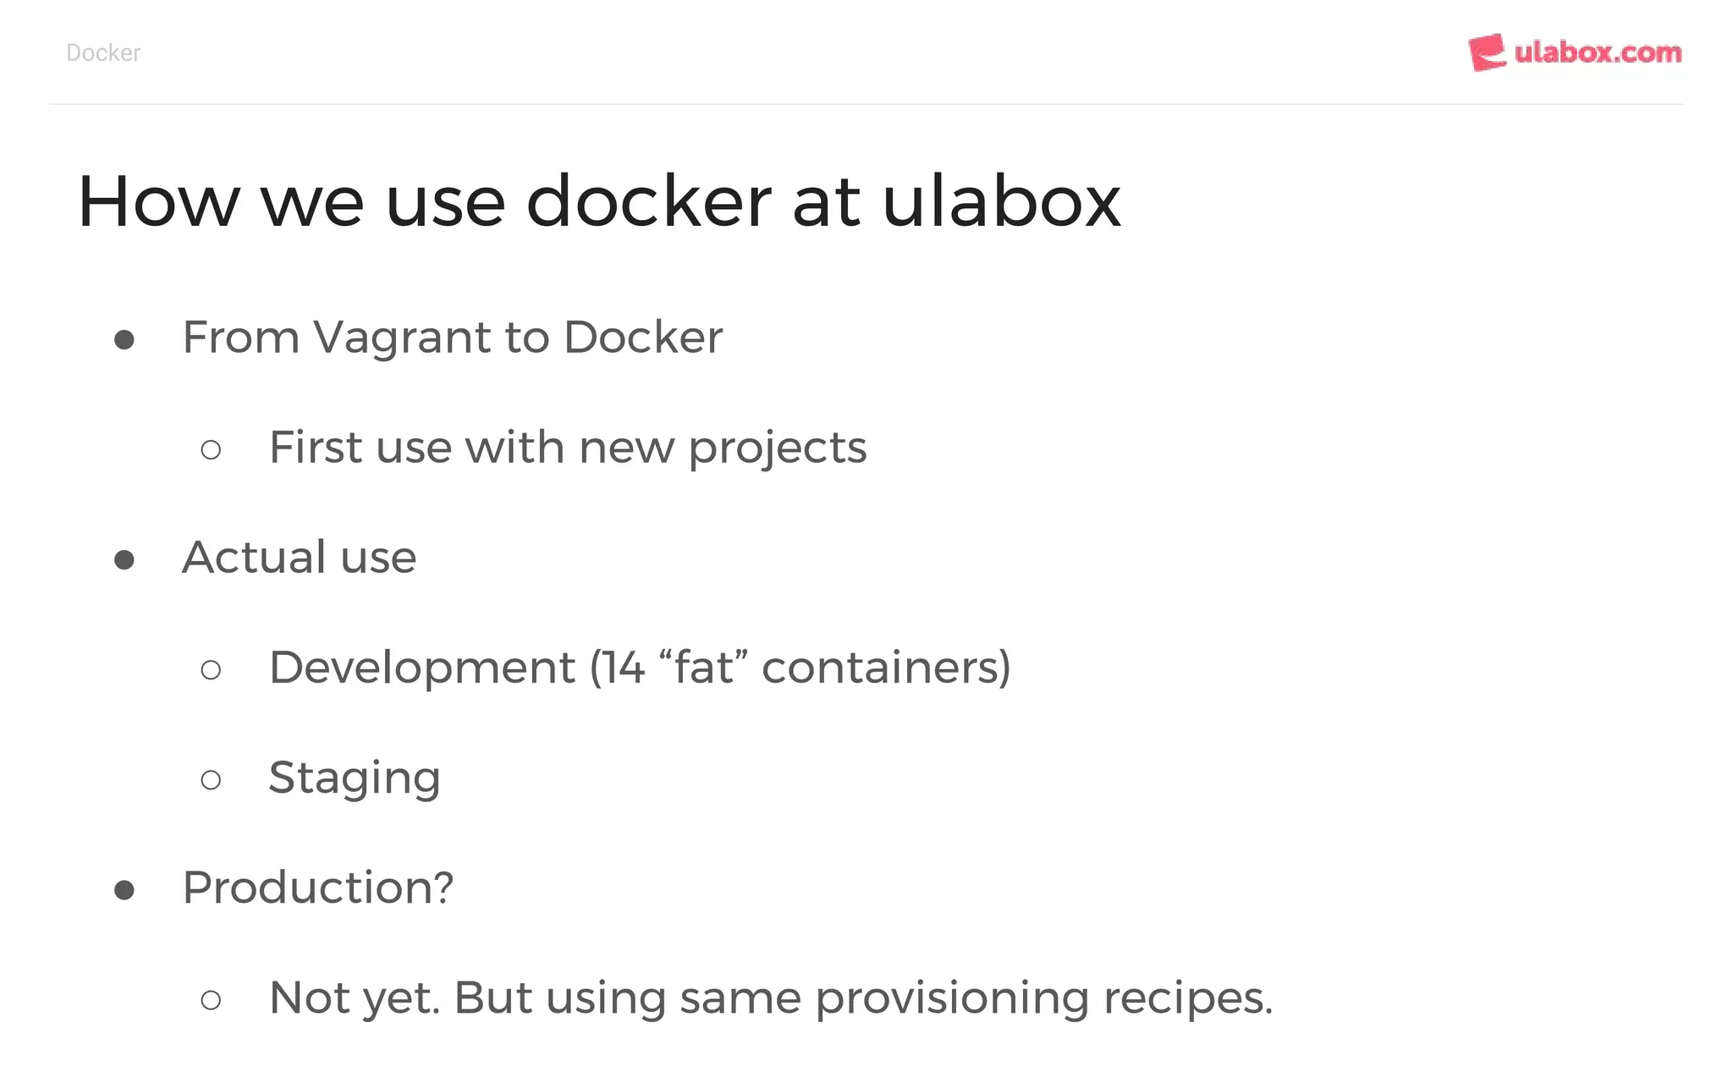Open the ulabox.com link text
1733x1083 pixels.
(x=1598, y=52)
